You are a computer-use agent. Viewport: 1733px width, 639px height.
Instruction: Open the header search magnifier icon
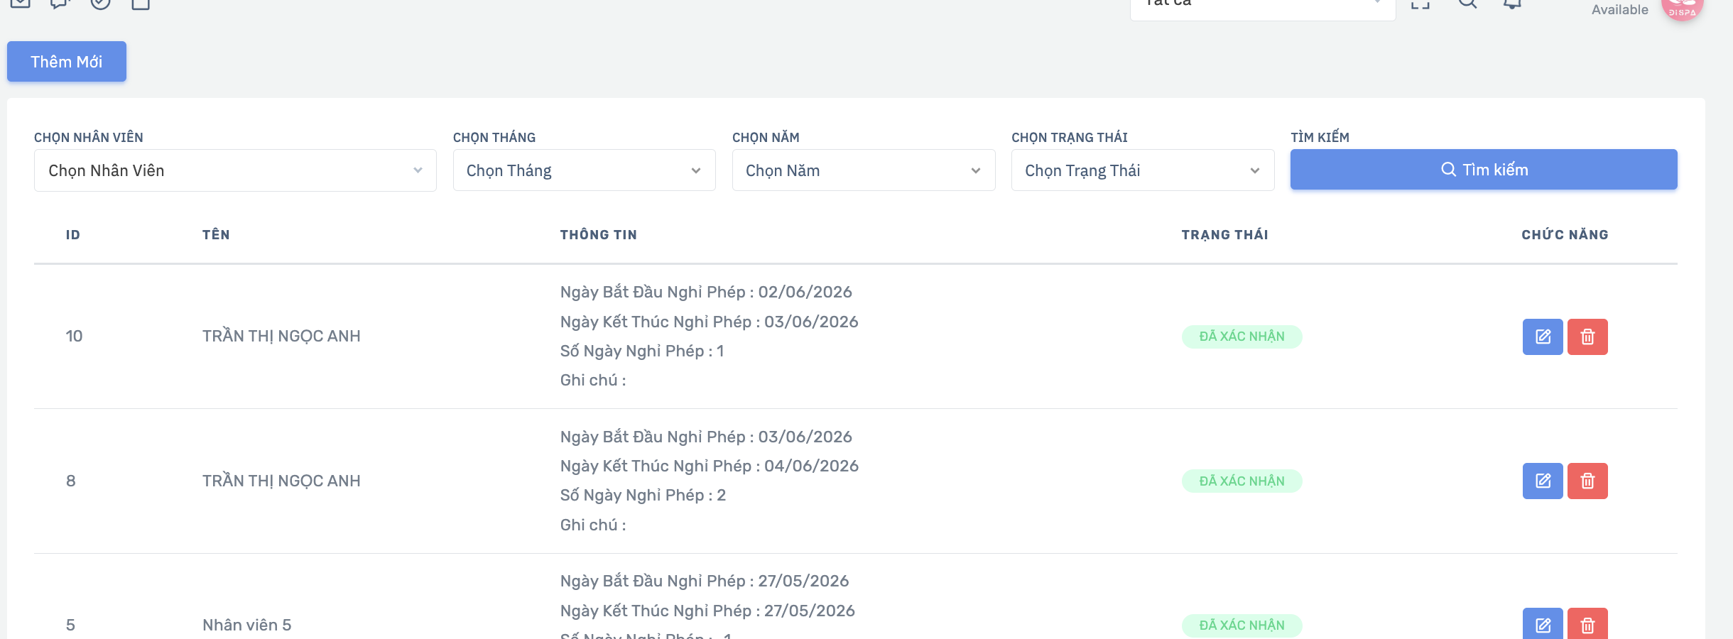[1467, 4]
